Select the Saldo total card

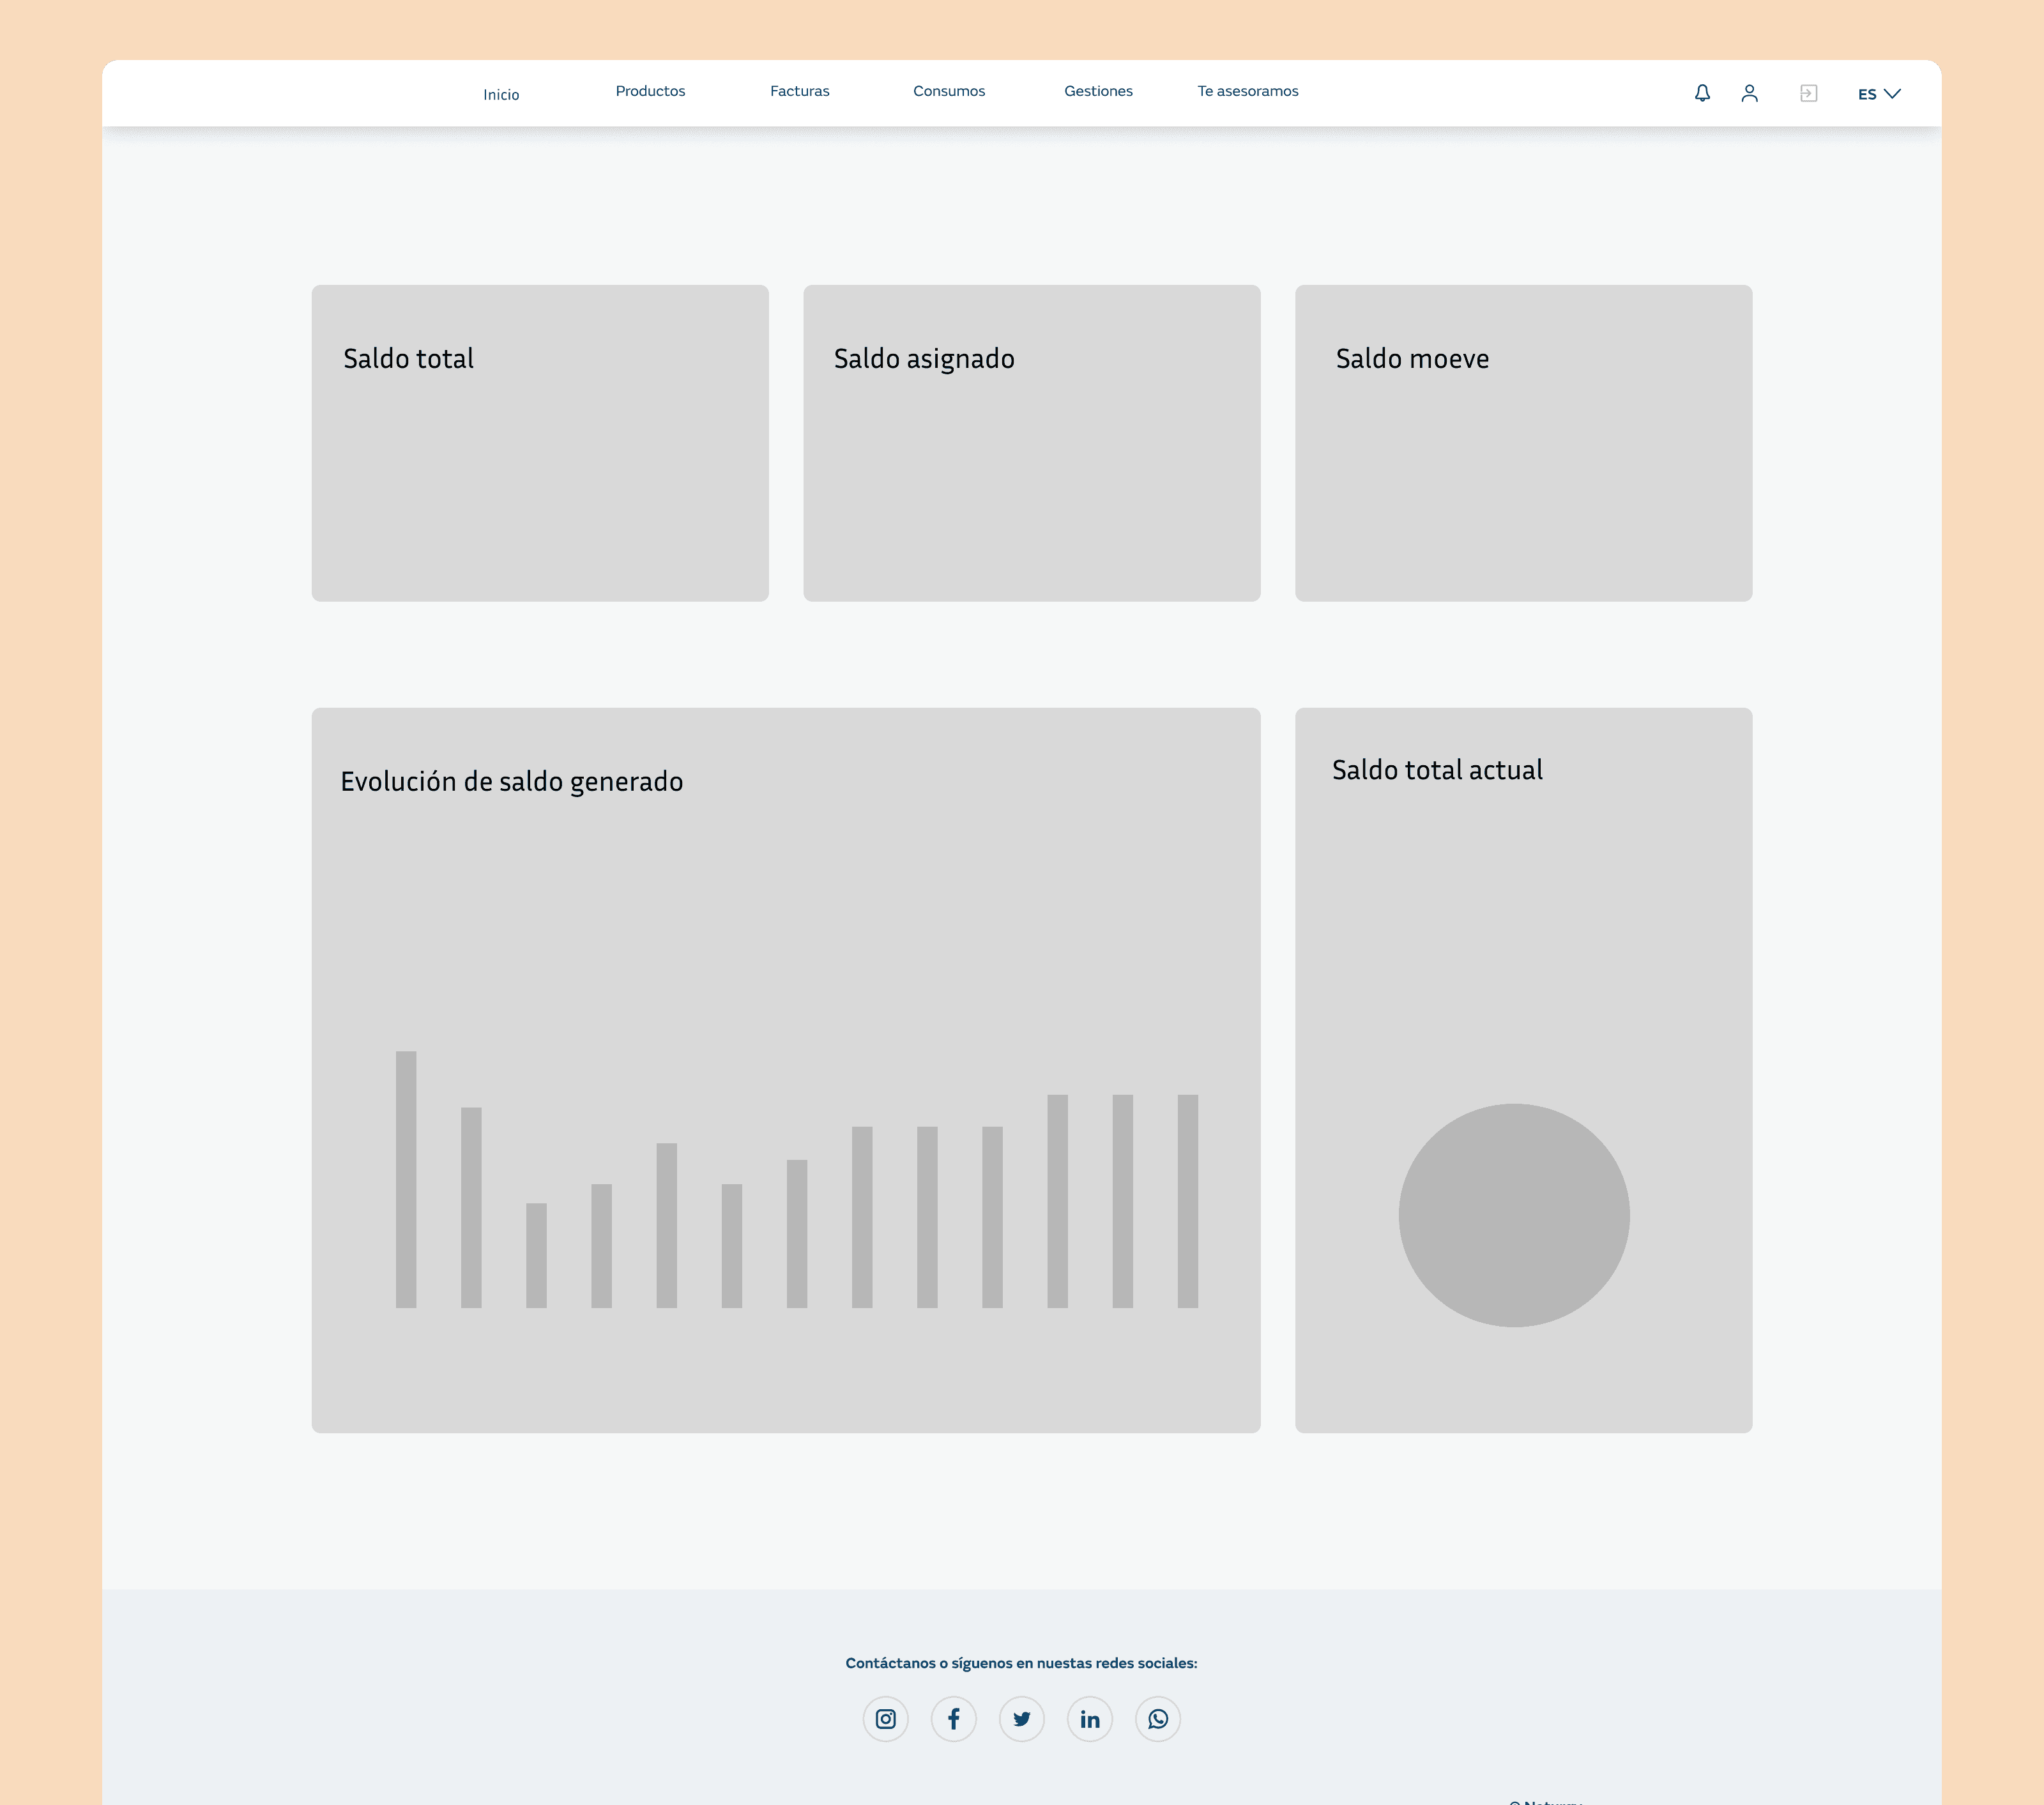(540, 443)
